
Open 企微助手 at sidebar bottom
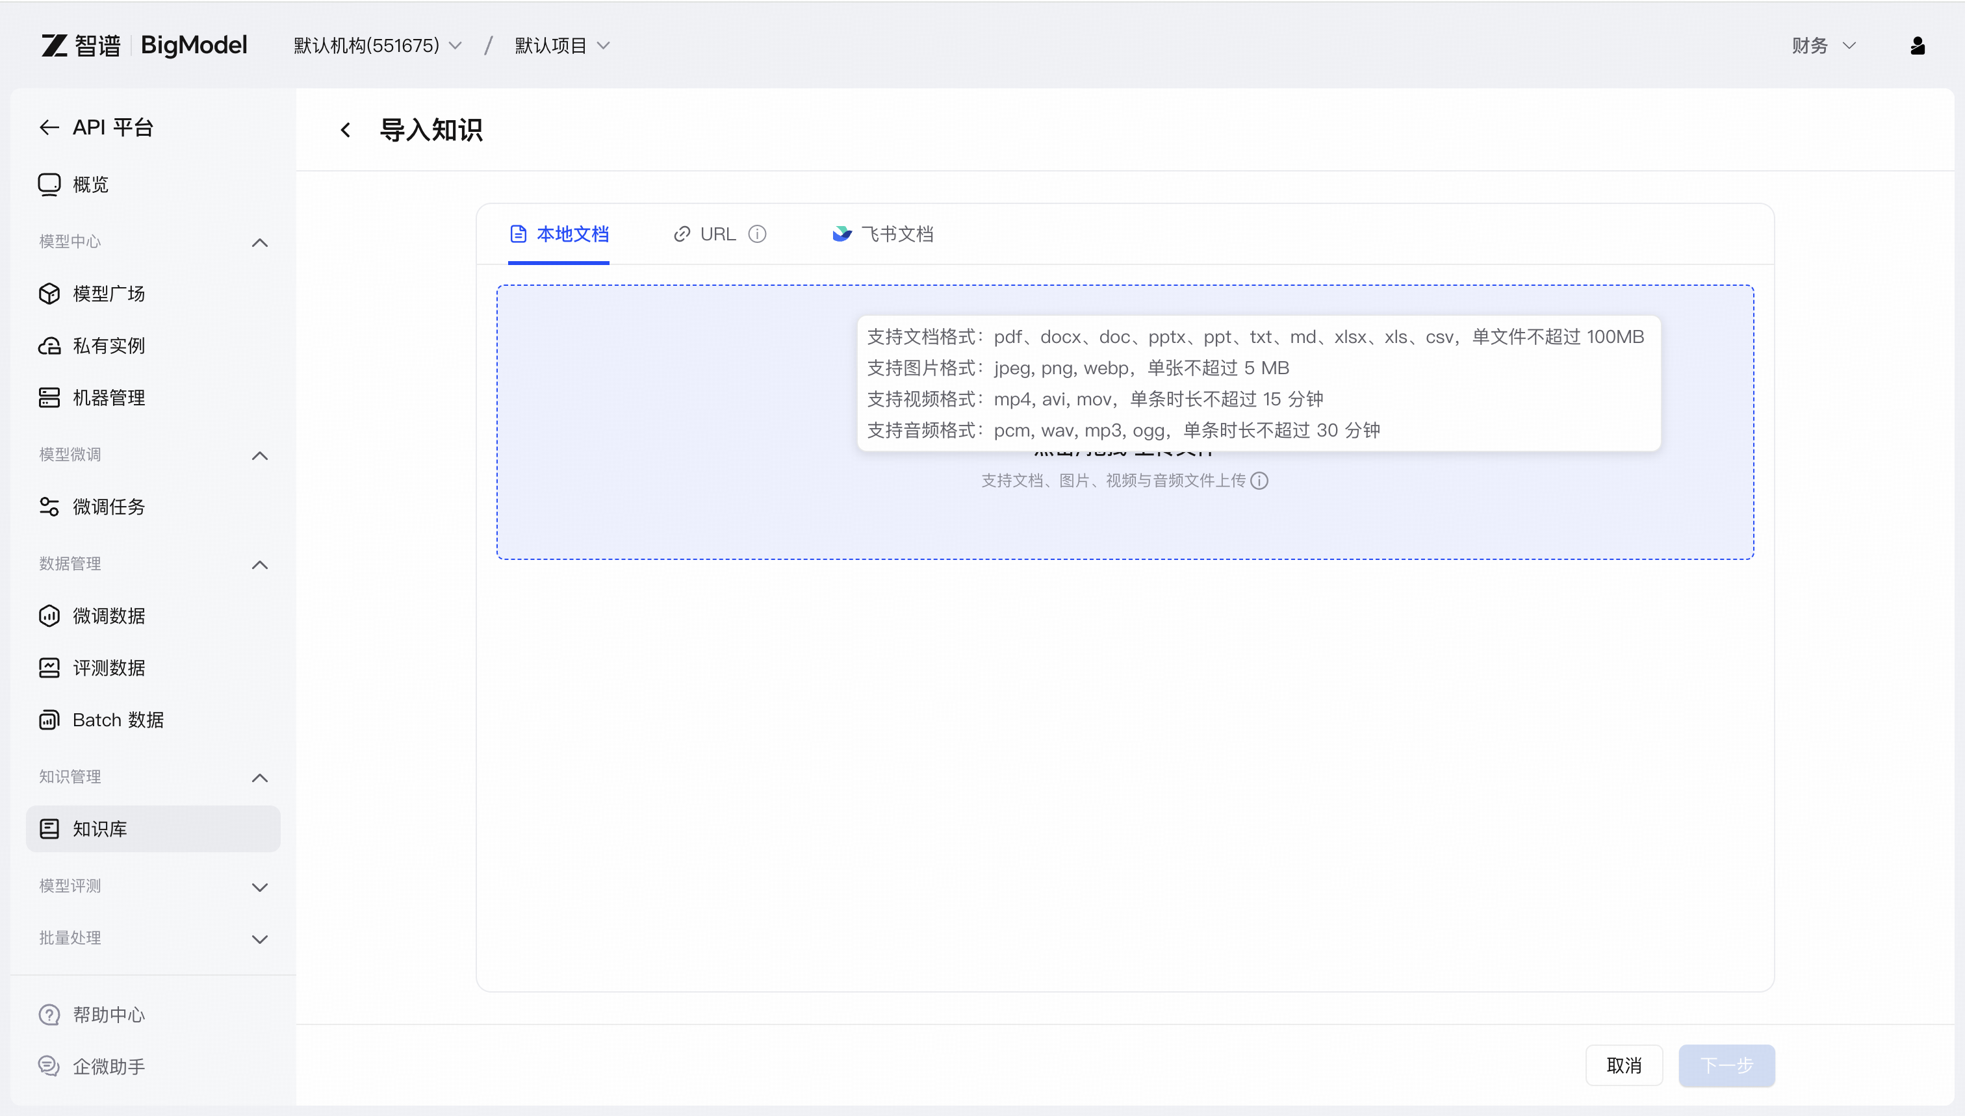(108, 1066)
